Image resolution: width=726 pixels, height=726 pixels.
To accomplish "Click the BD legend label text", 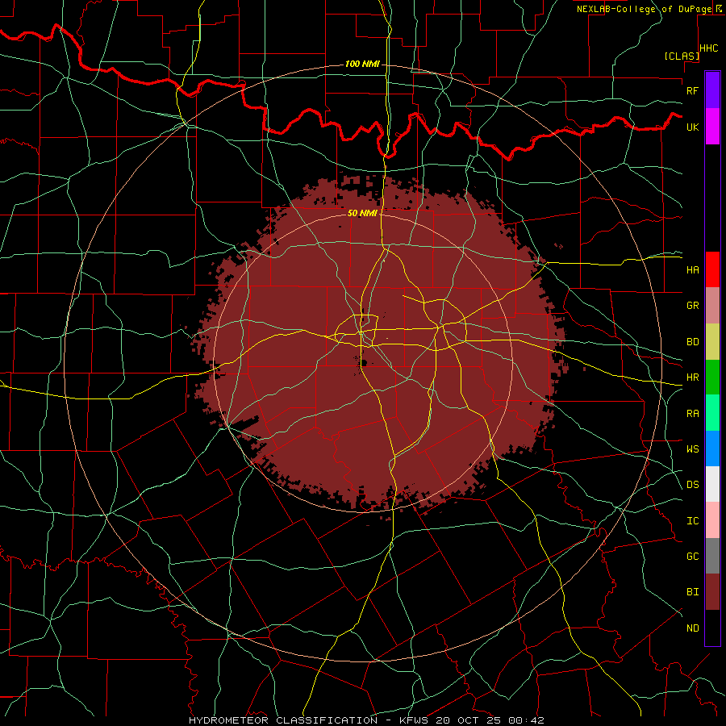I will [692, 341].
